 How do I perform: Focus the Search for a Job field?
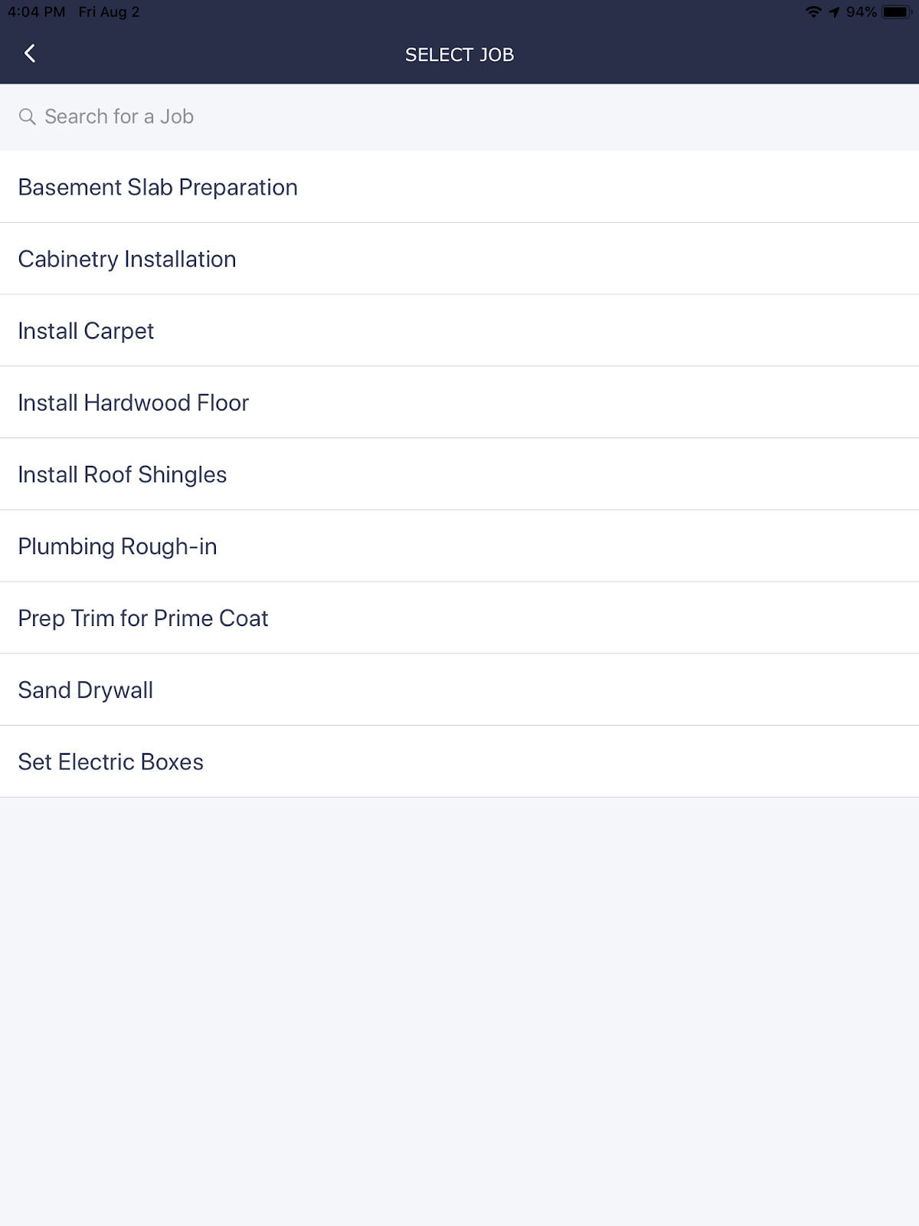pos(459,116)
